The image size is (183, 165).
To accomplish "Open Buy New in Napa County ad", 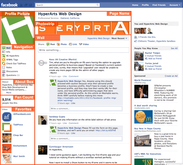I will pyautogui.click(x=147, y=128).
